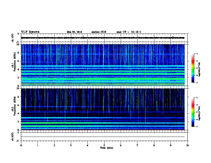Viewport: 211px width, 163px height.
Task: Click the "-5" lower tick on ch.3(V) axis
Action: point(18,141)
